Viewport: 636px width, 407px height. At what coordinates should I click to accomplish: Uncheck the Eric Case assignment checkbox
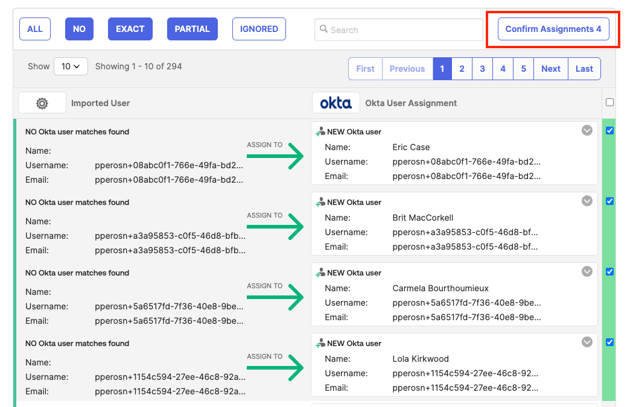coord(609,130)
